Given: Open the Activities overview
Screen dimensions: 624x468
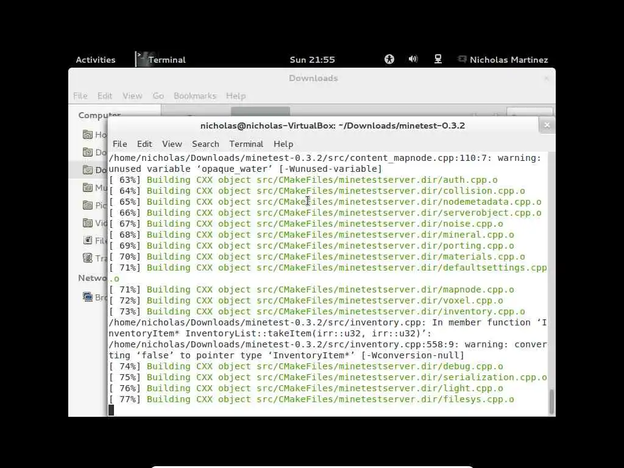Looking at the screenshot, I should click(96, 60).
